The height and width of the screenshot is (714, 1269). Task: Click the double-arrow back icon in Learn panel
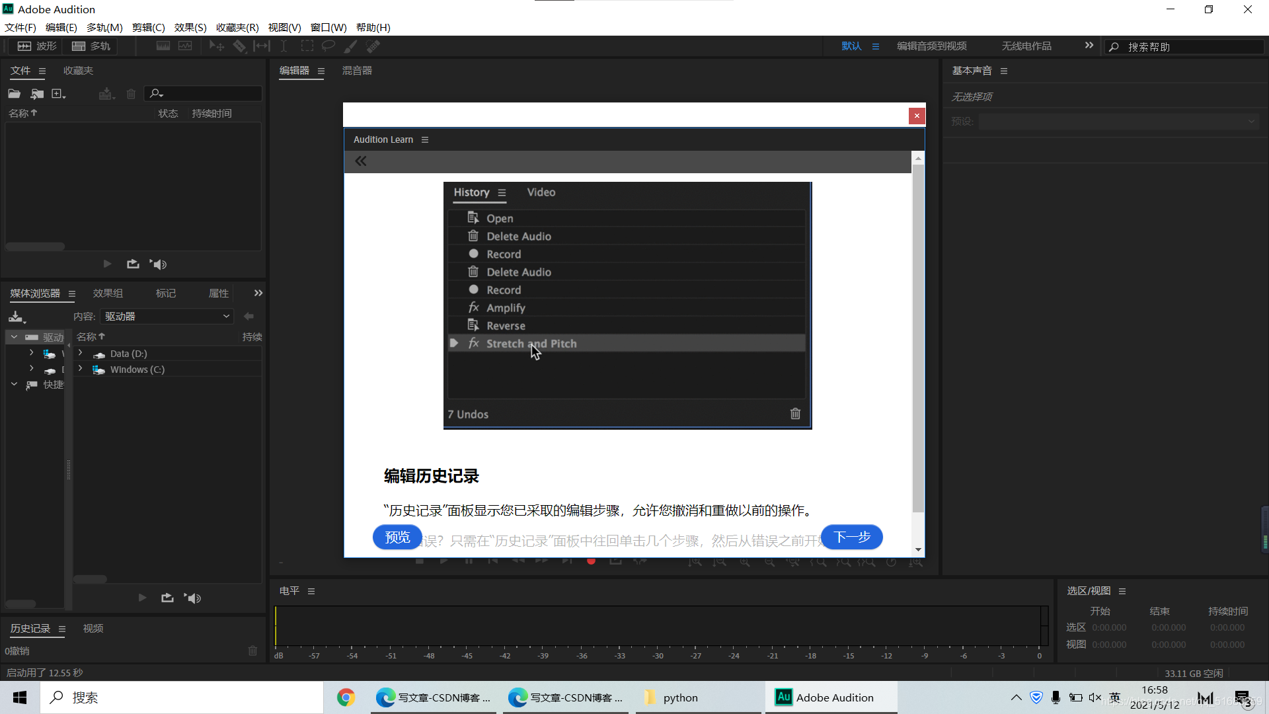click(x=361, y=161)
